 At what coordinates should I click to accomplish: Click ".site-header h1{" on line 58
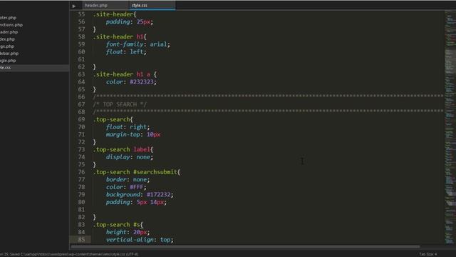pyautogui.click(x=120, y=36)
